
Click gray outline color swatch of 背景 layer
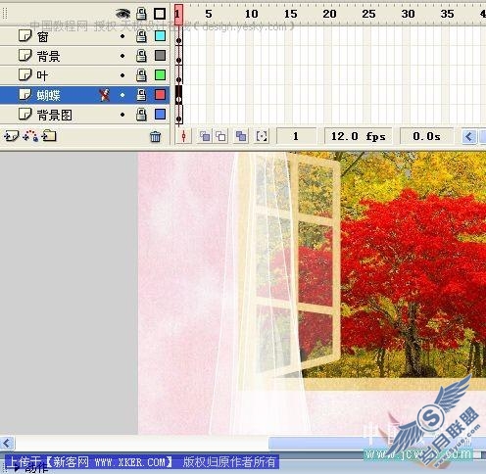160,56
